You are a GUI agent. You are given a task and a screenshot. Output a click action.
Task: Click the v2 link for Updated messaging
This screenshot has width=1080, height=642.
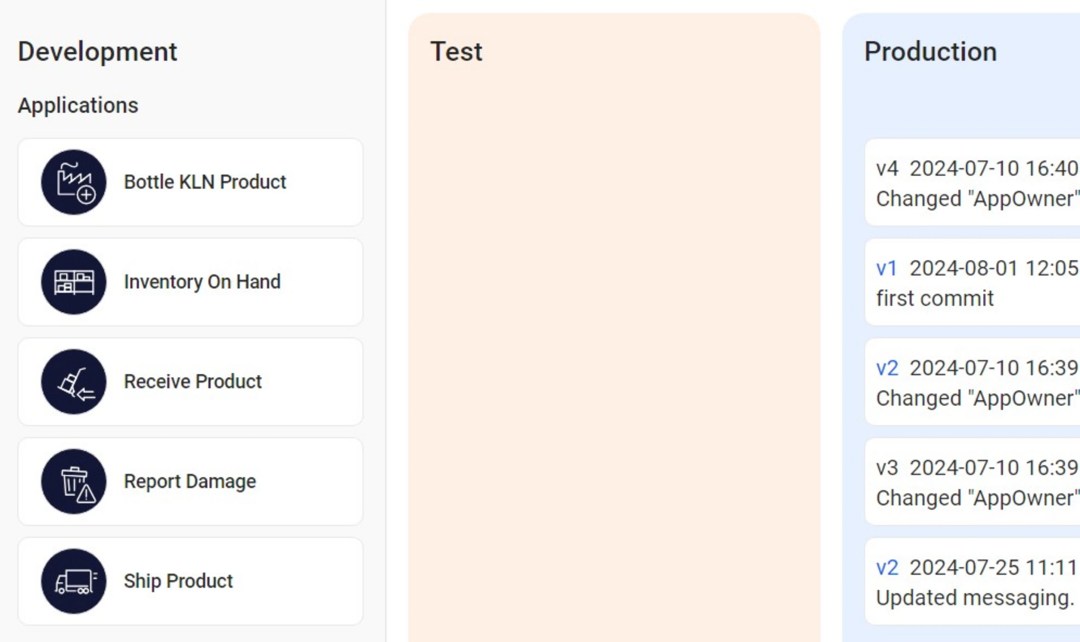pyautogui.click(x=887, y=568)
